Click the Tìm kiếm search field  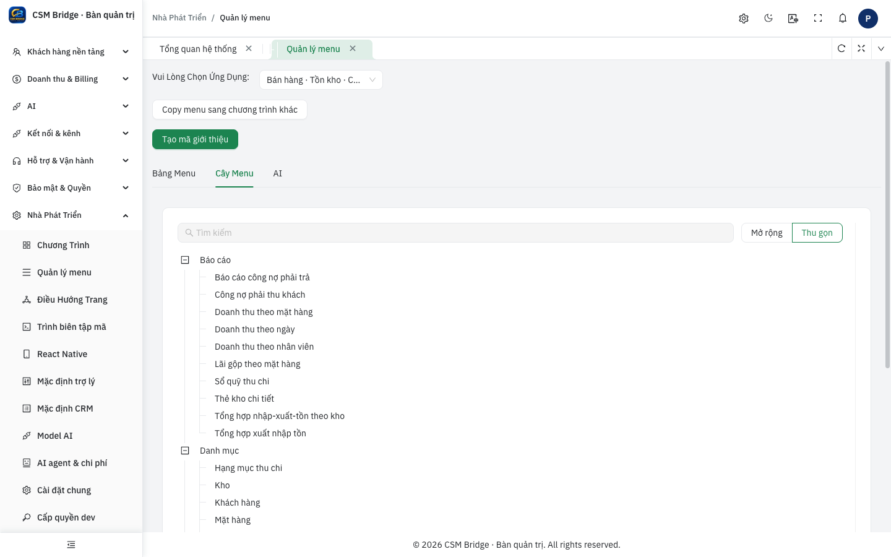coord(455,233)
